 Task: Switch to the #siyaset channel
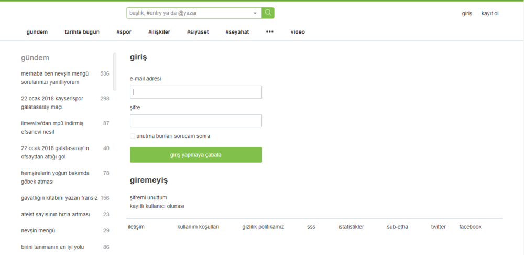point(198,32)
